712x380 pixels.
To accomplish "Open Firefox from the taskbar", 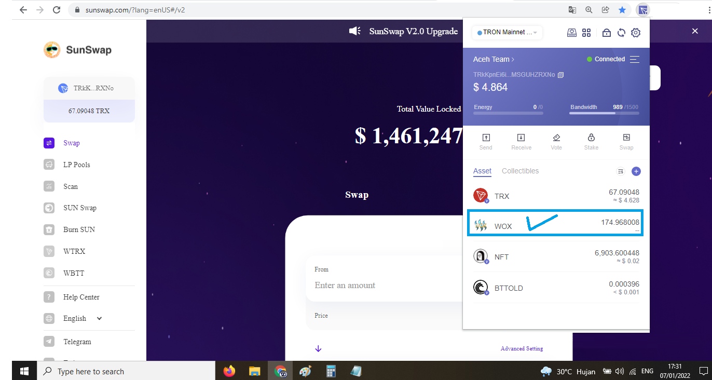I will [229, 371].
